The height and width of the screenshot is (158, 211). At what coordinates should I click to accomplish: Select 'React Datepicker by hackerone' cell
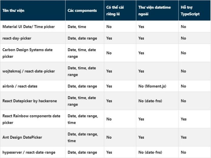pyautogui.click(x=29, y=101)
